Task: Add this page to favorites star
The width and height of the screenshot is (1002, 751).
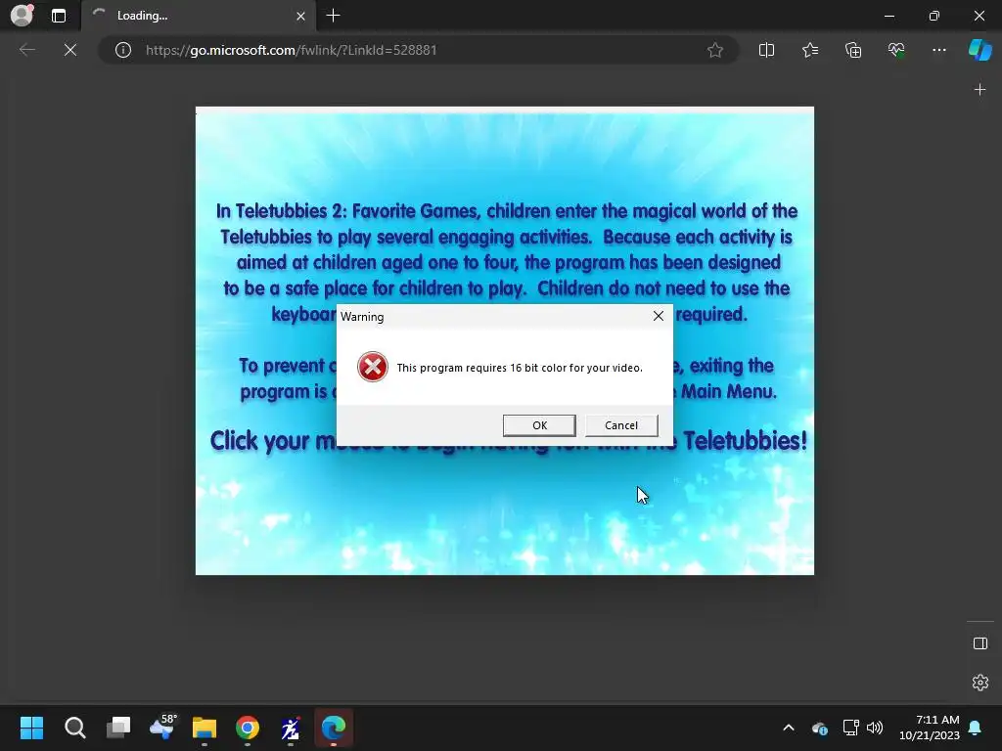Action: [715, 50]
